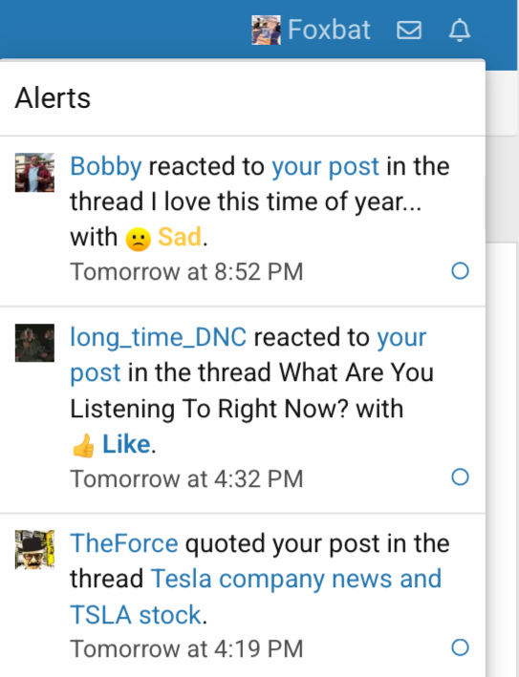Open 'your post' link in Bobby's alert

(x=325, y=166)
